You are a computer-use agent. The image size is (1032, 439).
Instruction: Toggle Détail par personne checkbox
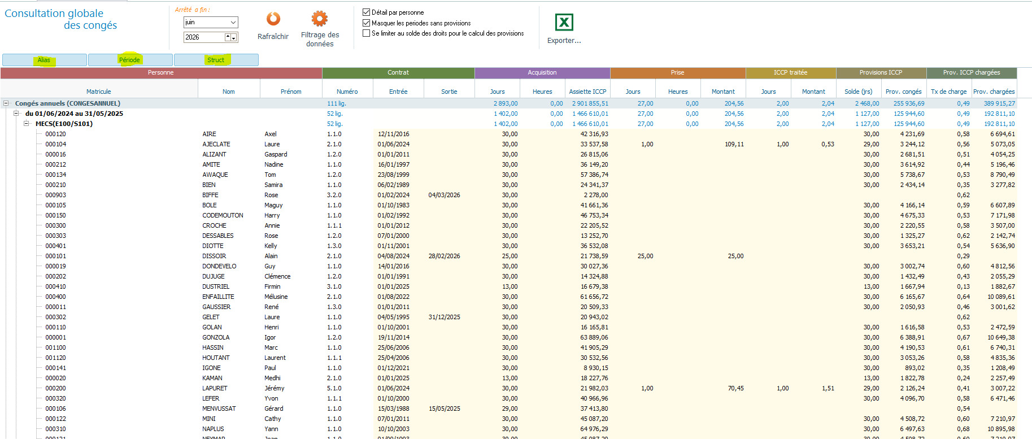click(x=366, y=12)
